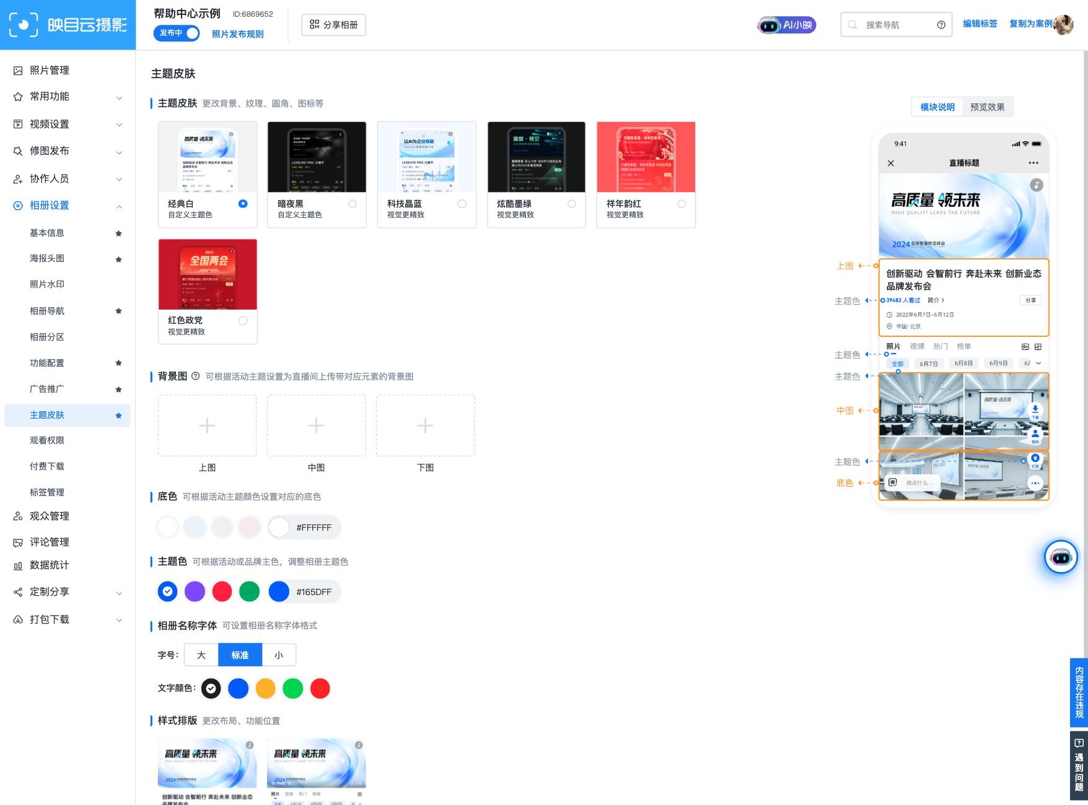
Task: Click the 打包下载 cloud icon
Action: coord(18,619)
